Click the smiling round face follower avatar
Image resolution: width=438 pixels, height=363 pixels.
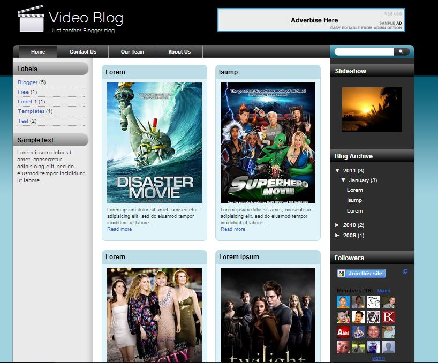click(x=373, y=332)
